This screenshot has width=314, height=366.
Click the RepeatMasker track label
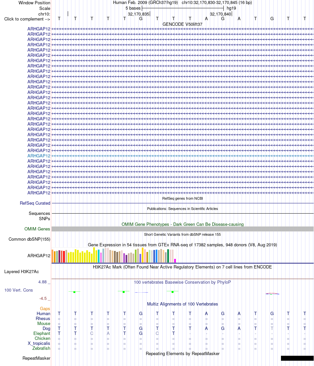(x=36, y=358)
